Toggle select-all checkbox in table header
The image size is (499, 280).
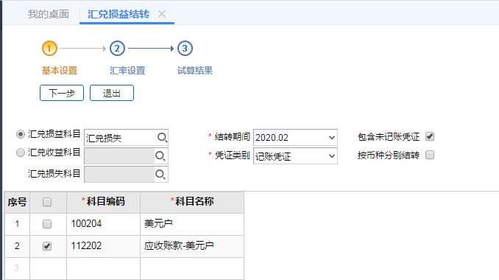[47, 202]
